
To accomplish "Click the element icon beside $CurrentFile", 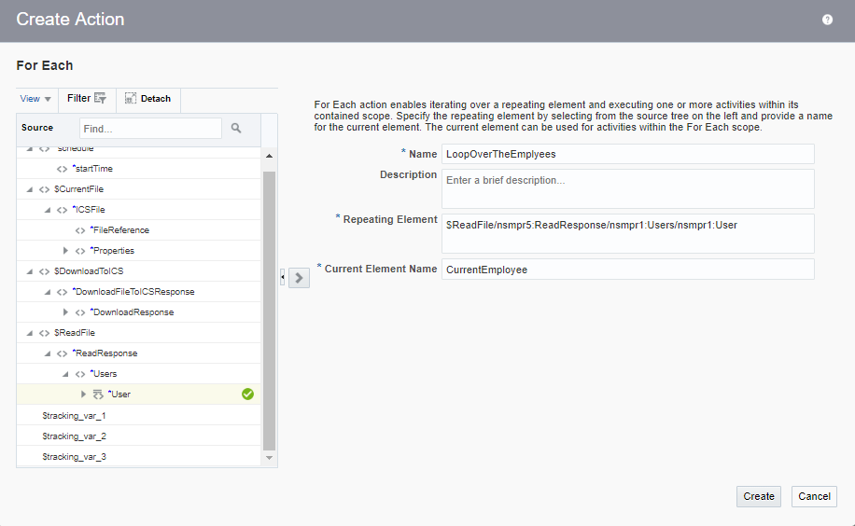I will (44, 189).
